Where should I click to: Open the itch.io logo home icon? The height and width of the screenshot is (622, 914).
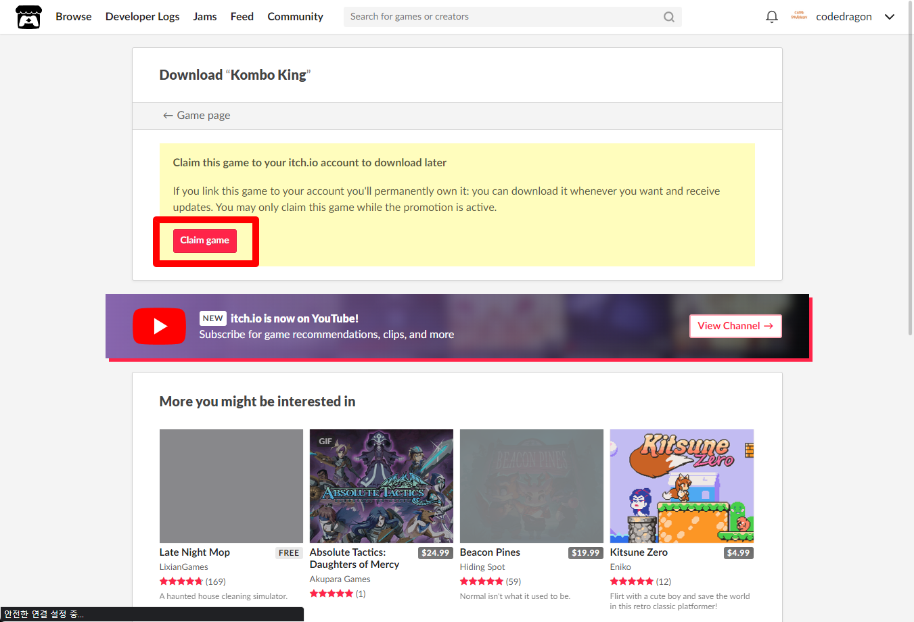28,17
